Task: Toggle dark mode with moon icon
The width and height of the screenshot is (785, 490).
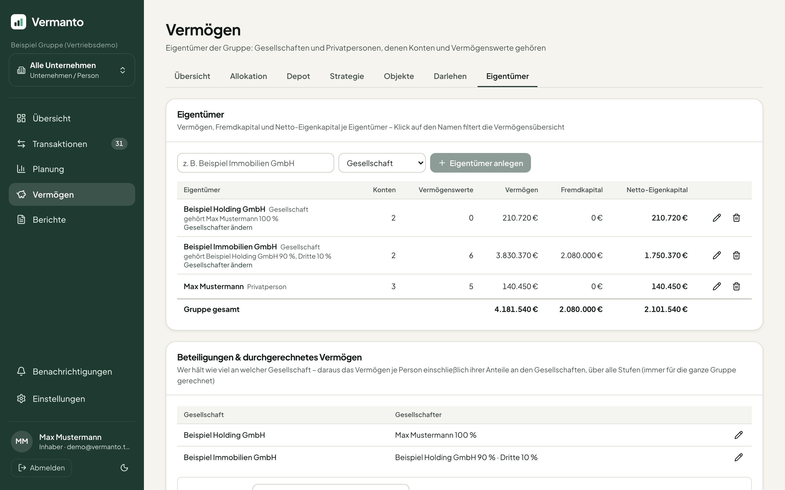Action: point(124,468)
